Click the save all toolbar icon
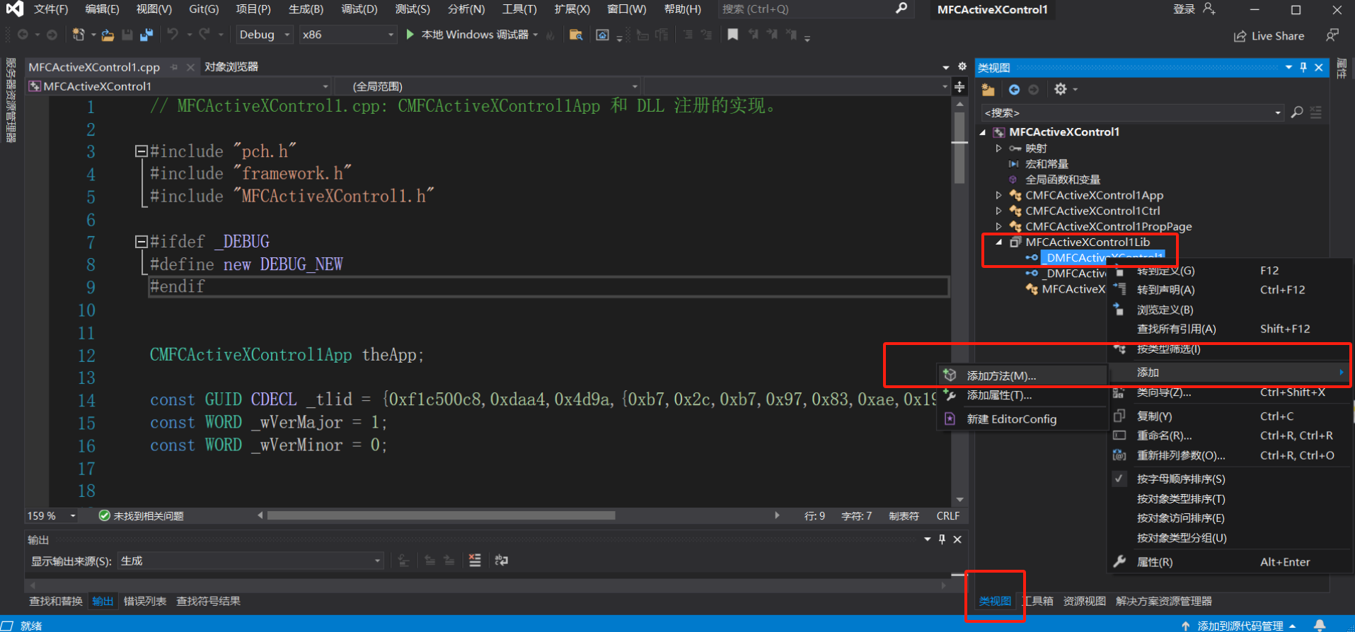 [x=146, y=35]
